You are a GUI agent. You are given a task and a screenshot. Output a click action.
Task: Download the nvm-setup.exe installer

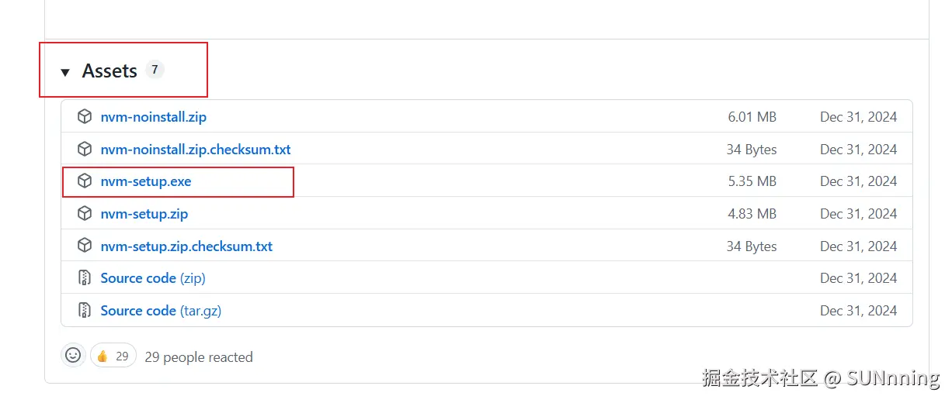coord(146,181)
